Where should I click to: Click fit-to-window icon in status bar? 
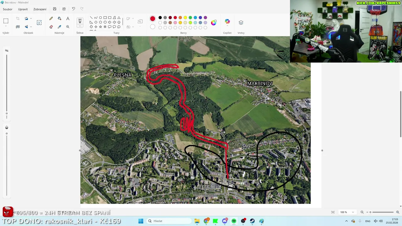click(333, 212)
